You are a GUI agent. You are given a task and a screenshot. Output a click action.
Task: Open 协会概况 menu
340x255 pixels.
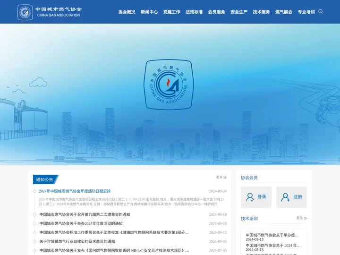click(127, 12)
